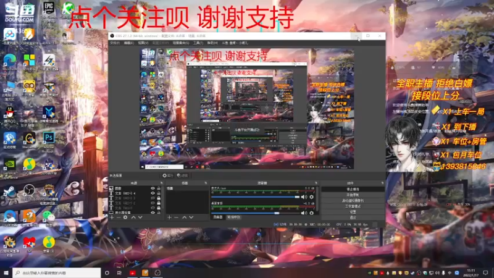
Task: Open the 编辑(E) menu
Action: pyautogui.click(x=128, y=43)
